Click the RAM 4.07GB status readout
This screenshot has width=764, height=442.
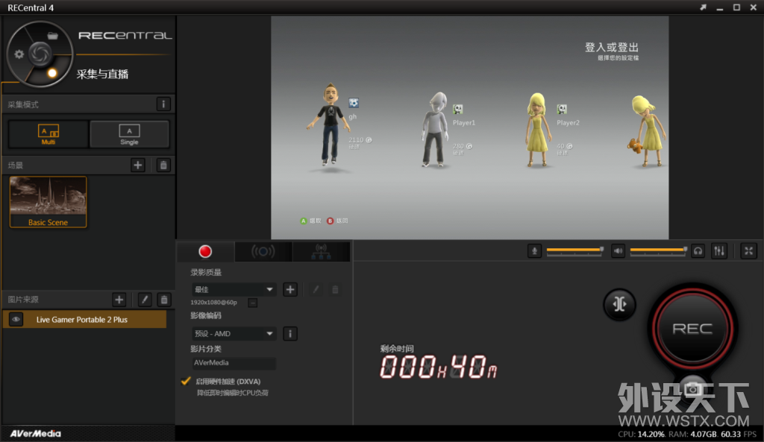point(692,434)
